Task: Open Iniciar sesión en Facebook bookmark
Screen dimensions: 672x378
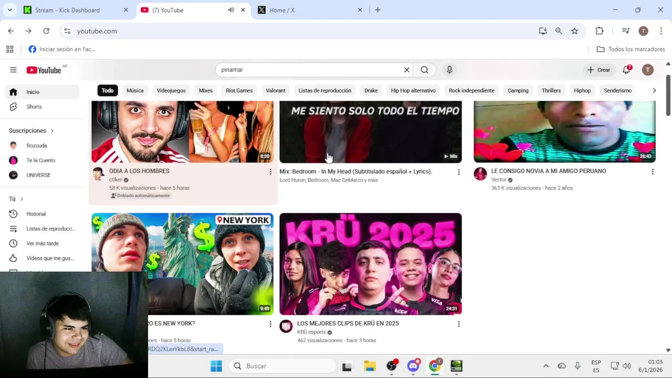Action: coord(62,49)
